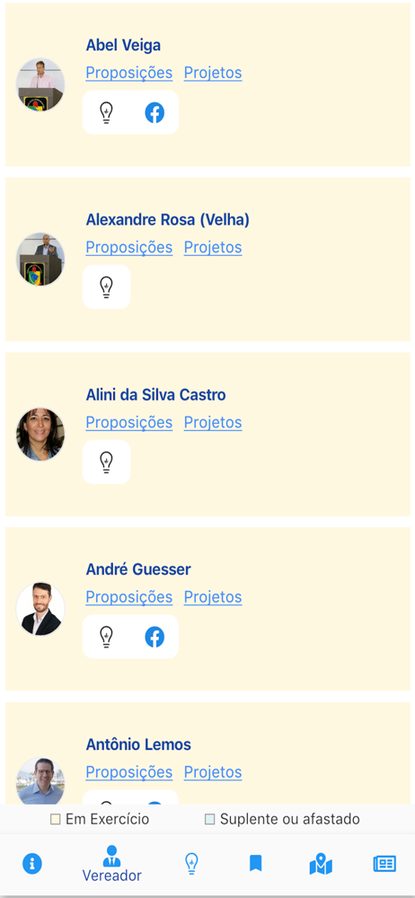Open Projetos link for Antônio Lemos
Screen dimensions: 415x898
click(213, 772)
